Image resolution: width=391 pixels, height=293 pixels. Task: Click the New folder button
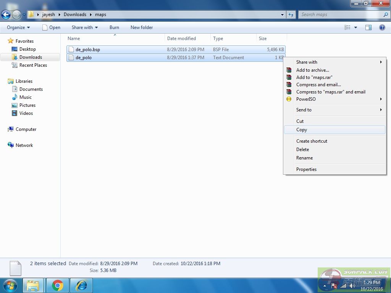coord(141,27)
